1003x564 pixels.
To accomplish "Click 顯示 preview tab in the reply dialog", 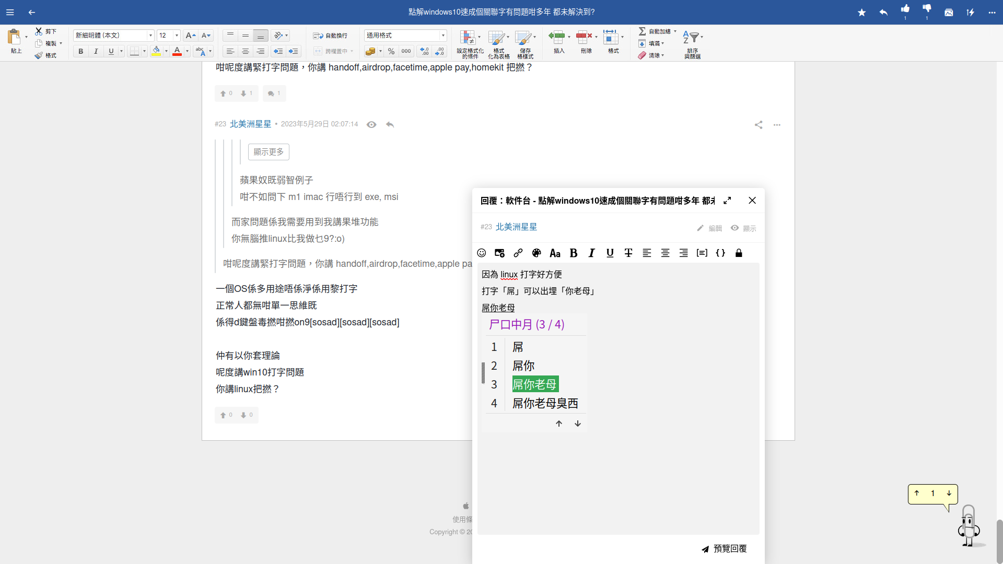I will pos(743,228).
